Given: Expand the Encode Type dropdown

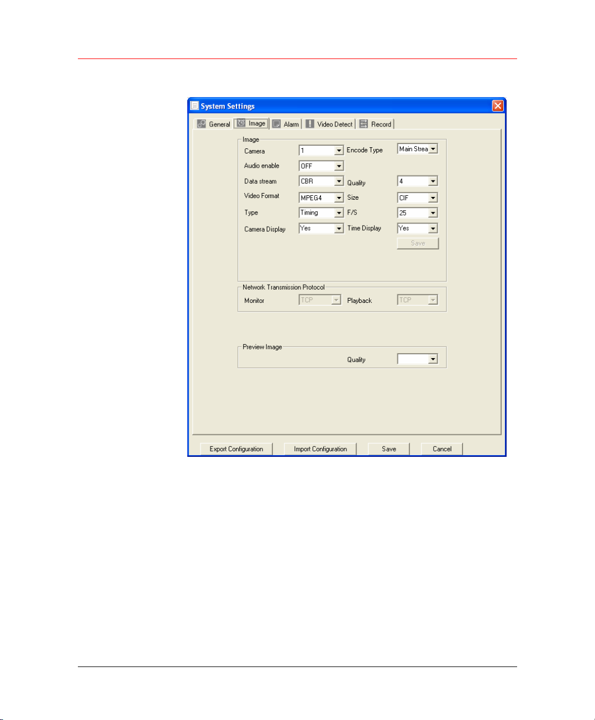Looking at the screenshot, I should coord(433,149).
